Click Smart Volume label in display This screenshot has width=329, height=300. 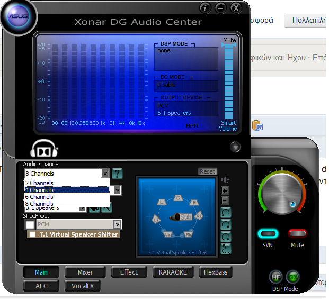[228, 126]
